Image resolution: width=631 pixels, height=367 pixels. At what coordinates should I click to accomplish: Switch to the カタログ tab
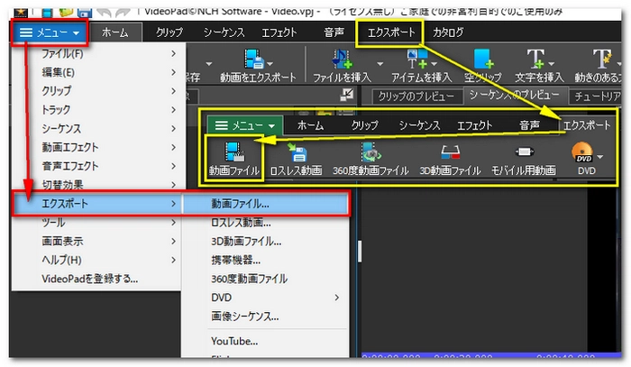448,32
